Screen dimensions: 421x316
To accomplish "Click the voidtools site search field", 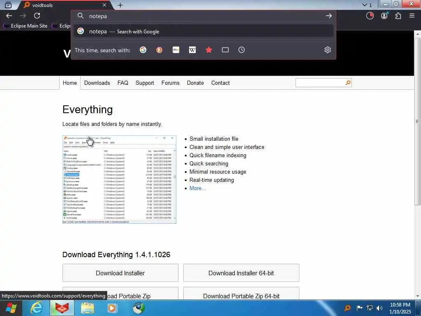I will [x=320, y=83].
